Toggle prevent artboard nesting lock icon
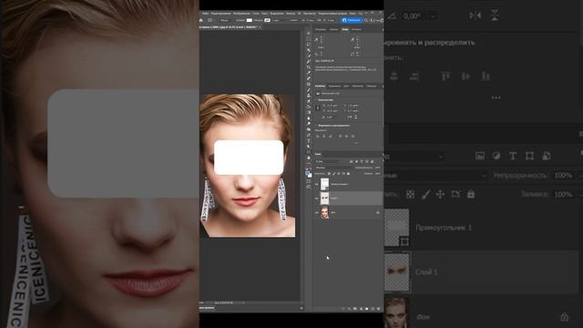 [x=343, y=174]
